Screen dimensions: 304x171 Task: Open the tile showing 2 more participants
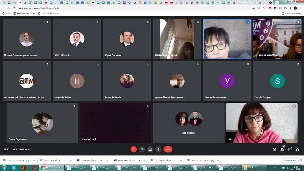point(189,123)
